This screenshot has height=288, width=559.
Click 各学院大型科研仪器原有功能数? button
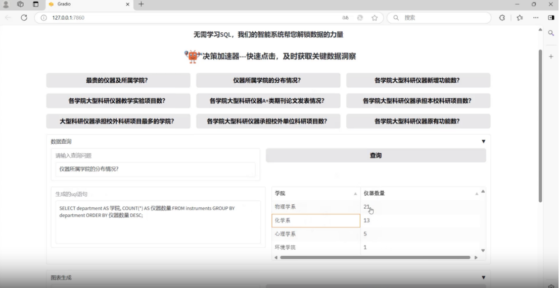418,121
